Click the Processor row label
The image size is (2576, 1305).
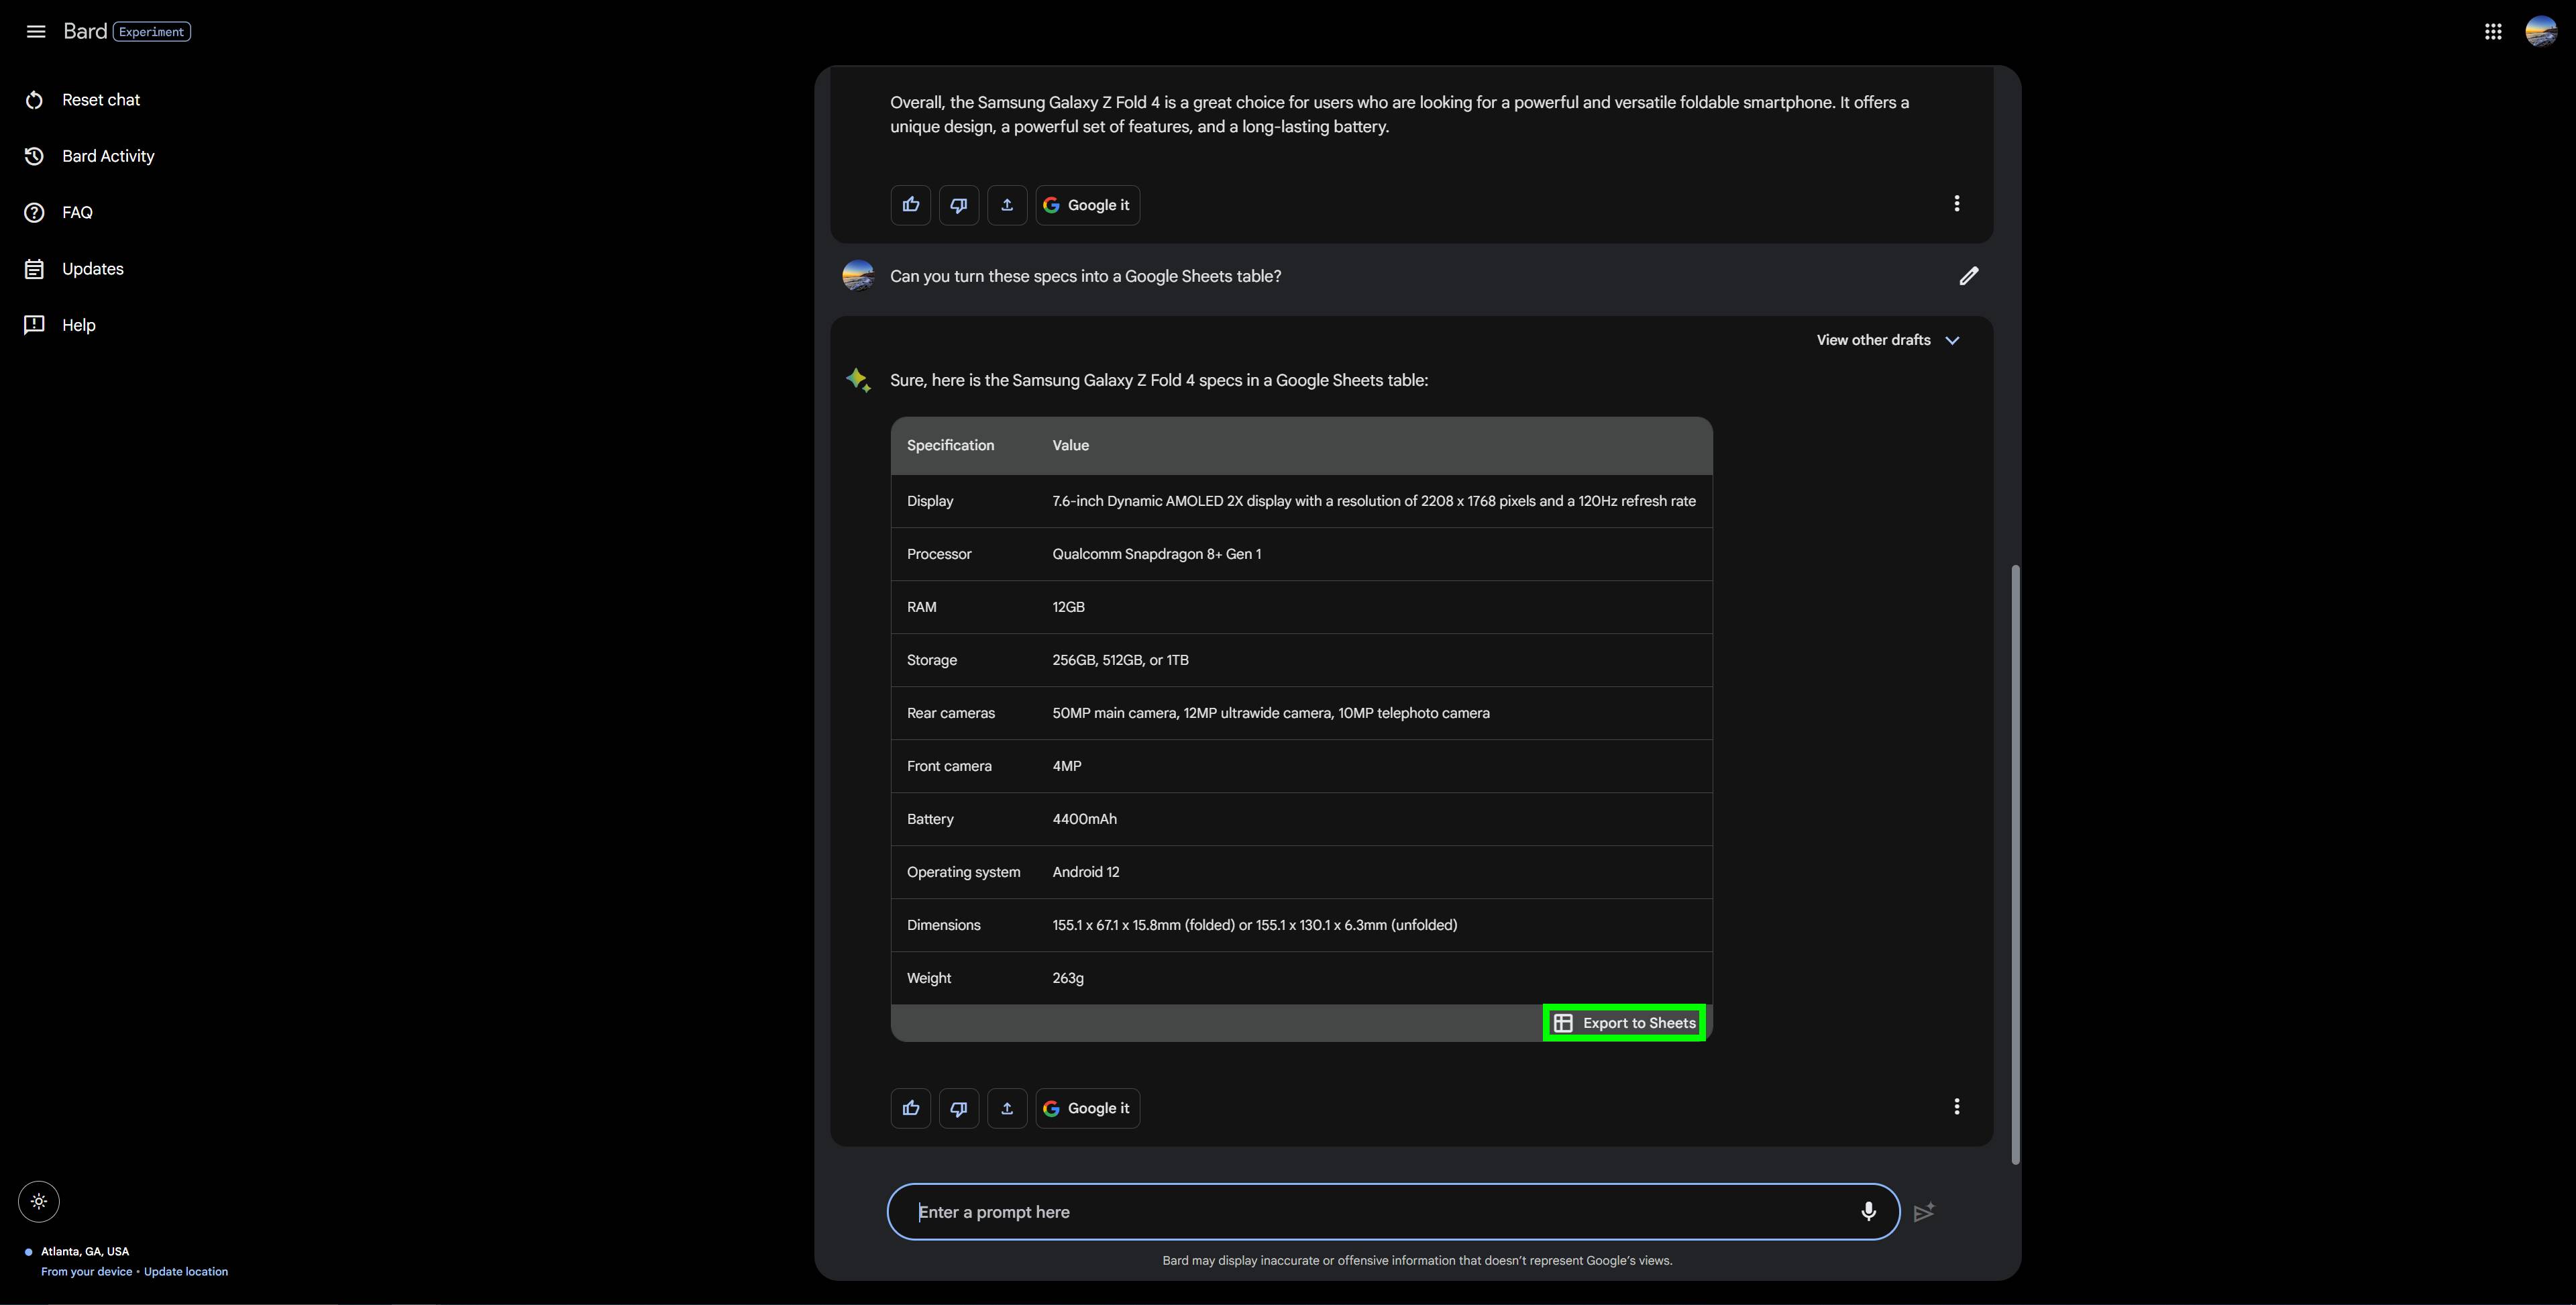939,554
